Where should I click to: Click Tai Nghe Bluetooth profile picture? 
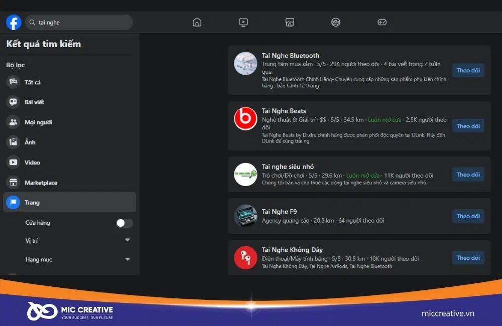245,63
